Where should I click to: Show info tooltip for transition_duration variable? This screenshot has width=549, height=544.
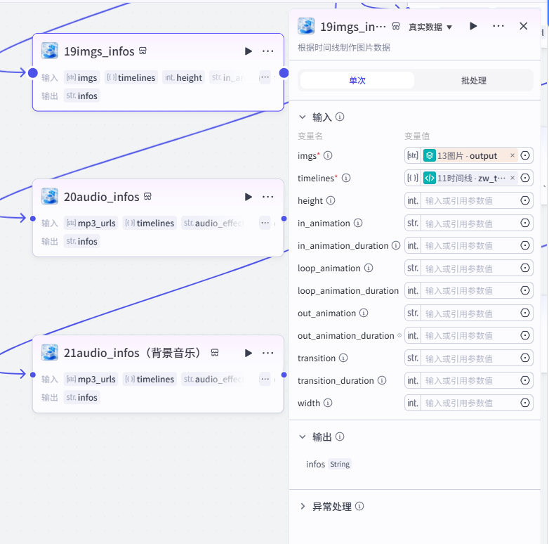tap(382, 380)
